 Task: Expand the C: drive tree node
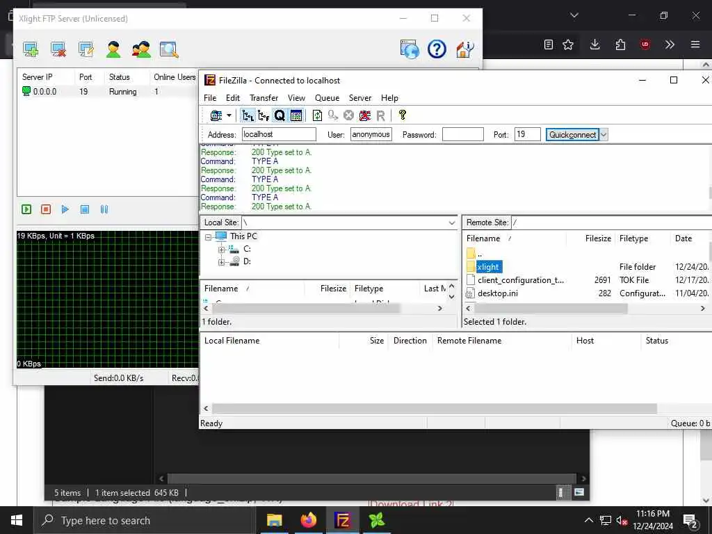point(221,250)
